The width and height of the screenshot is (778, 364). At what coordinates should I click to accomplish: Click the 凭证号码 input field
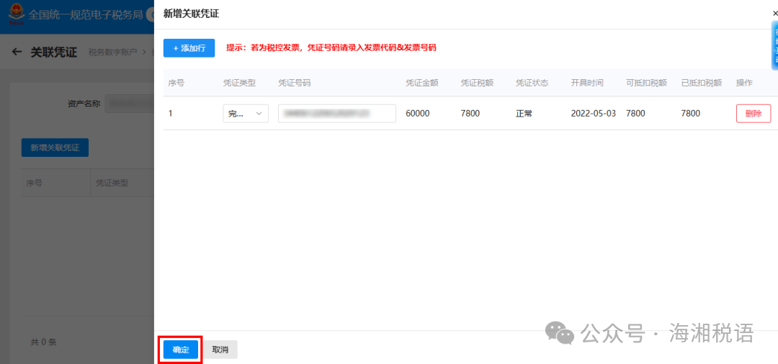pyautogui.click(x=337, y=114)
